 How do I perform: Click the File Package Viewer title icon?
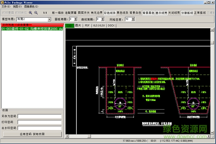coord(2,2)
